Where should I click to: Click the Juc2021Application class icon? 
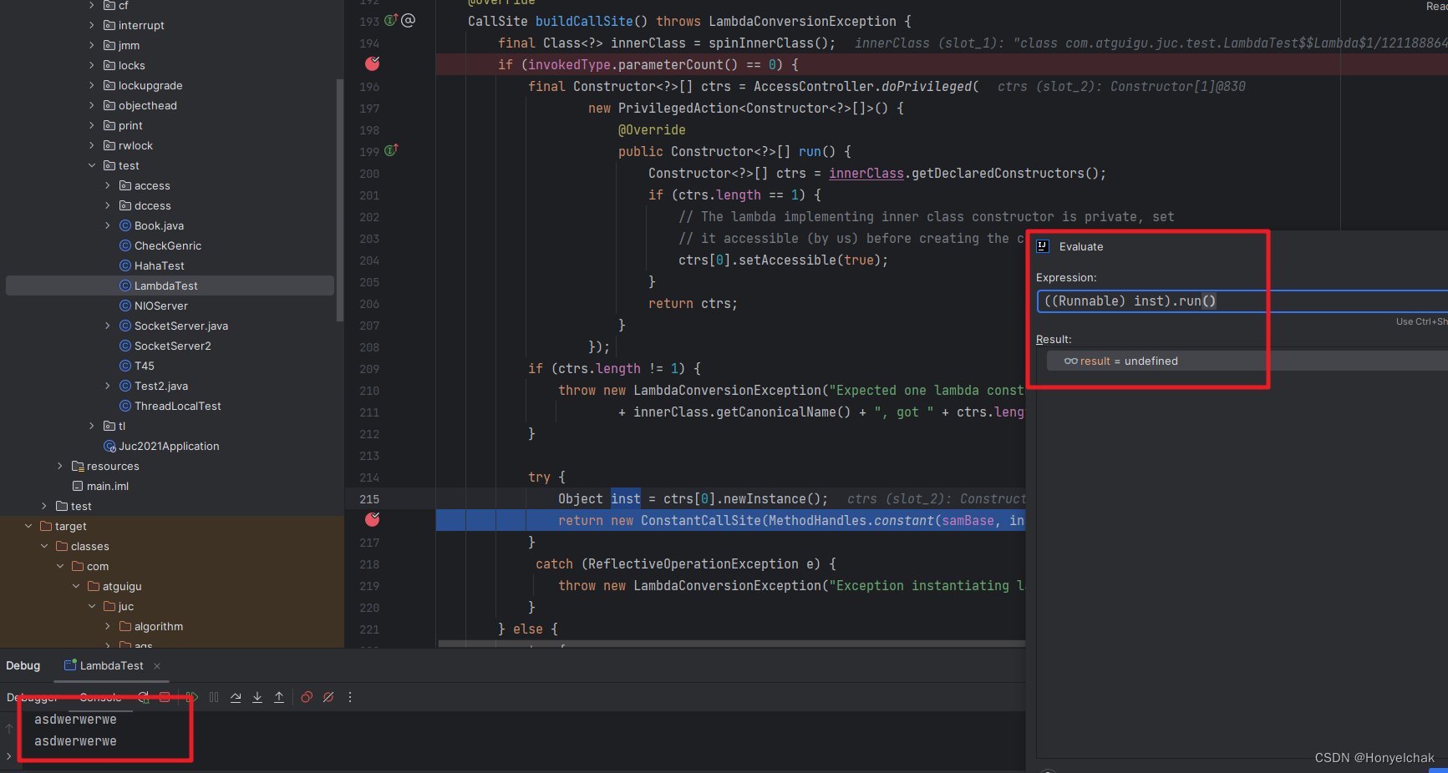(x=109, y=446)
